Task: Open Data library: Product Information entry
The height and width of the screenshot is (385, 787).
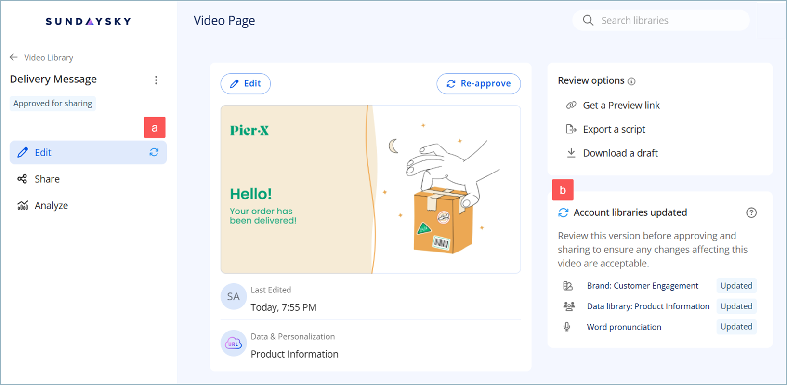Action: (x=648, y=306)
